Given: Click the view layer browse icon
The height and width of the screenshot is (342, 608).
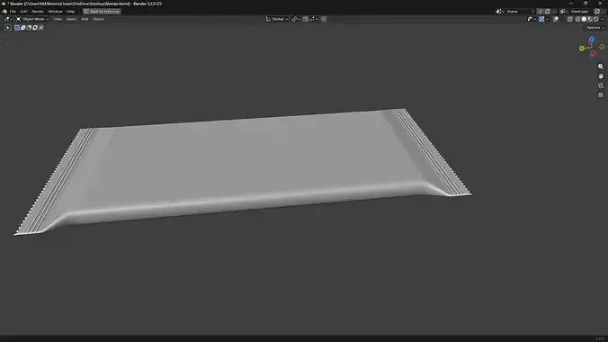Looking at the screenshot, I should pyautogui.click(x=564, y=12).
